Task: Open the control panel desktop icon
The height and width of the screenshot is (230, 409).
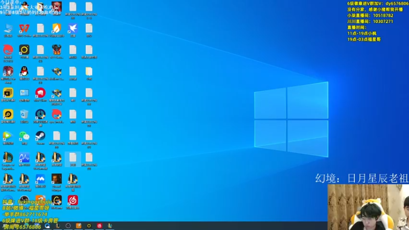Action: point(24,93)
